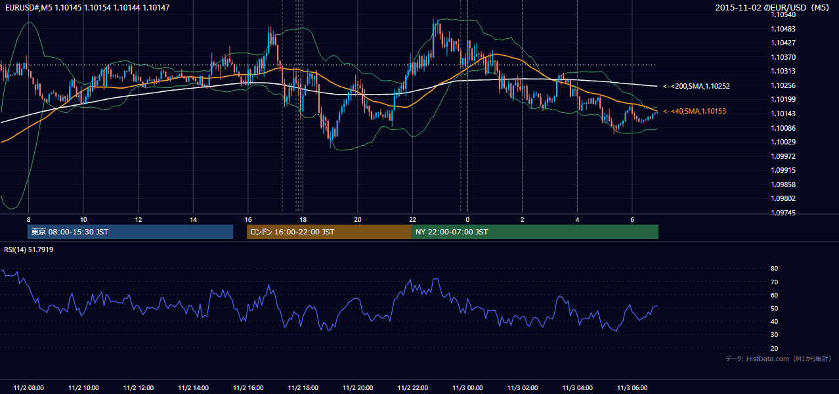This screenshot has height=394, width=839.
Task: Click the bottom date label 11/2 18:00
Action: [x=303, y=388]
